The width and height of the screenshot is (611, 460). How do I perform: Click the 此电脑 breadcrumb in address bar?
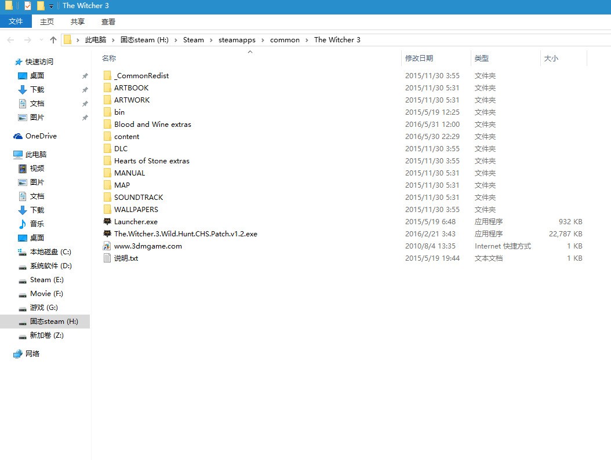(x=96, y=40)
